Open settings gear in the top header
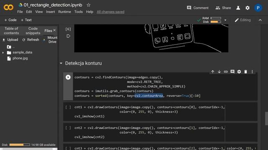268x150 pixels. (x=247, y=8)
